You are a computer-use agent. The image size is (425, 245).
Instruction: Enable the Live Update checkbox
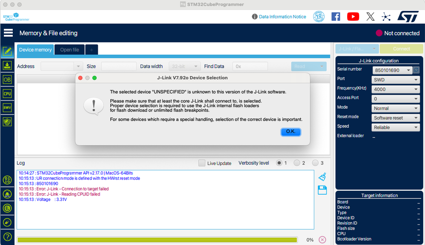[x=202, y=163]
